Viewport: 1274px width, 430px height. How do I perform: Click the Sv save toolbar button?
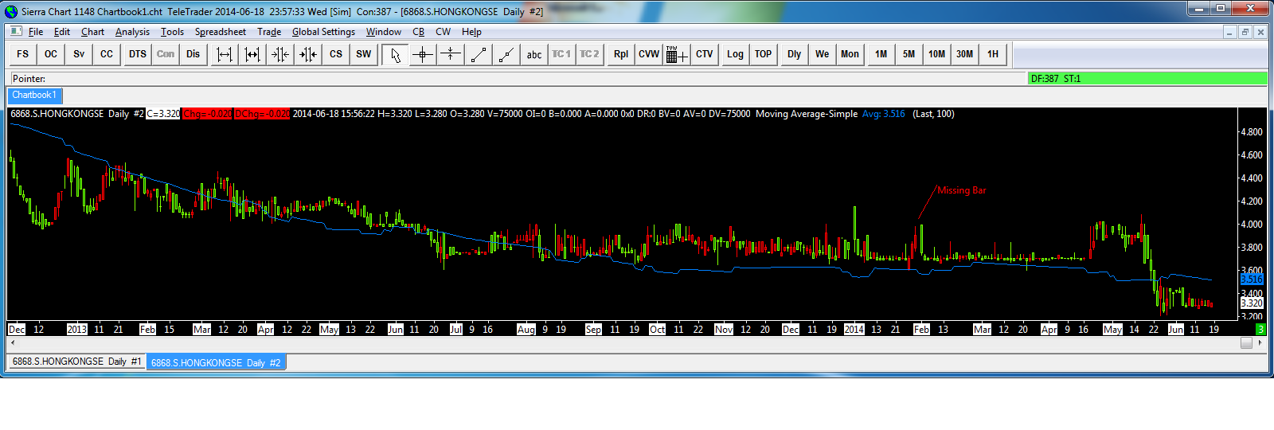78,54
